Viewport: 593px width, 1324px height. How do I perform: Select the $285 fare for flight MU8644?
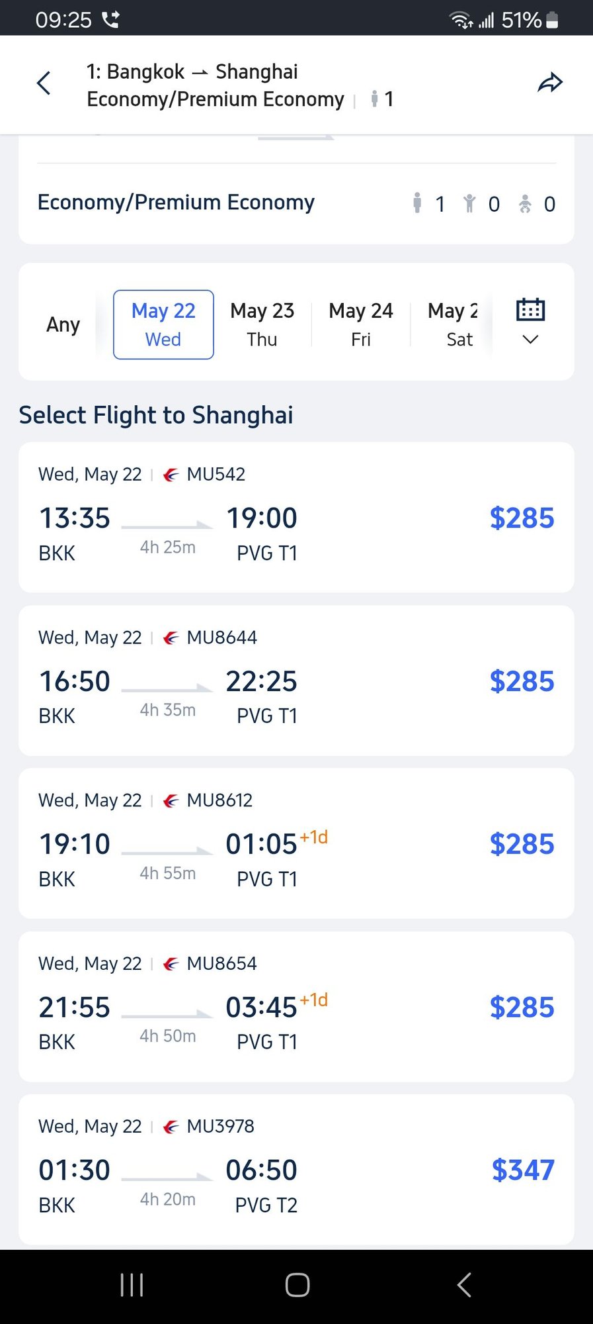522,681
